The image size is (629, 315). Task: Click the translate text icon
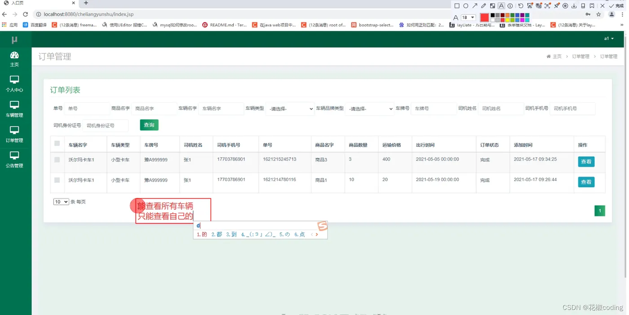pyautogui.click(x=539, y=6)
